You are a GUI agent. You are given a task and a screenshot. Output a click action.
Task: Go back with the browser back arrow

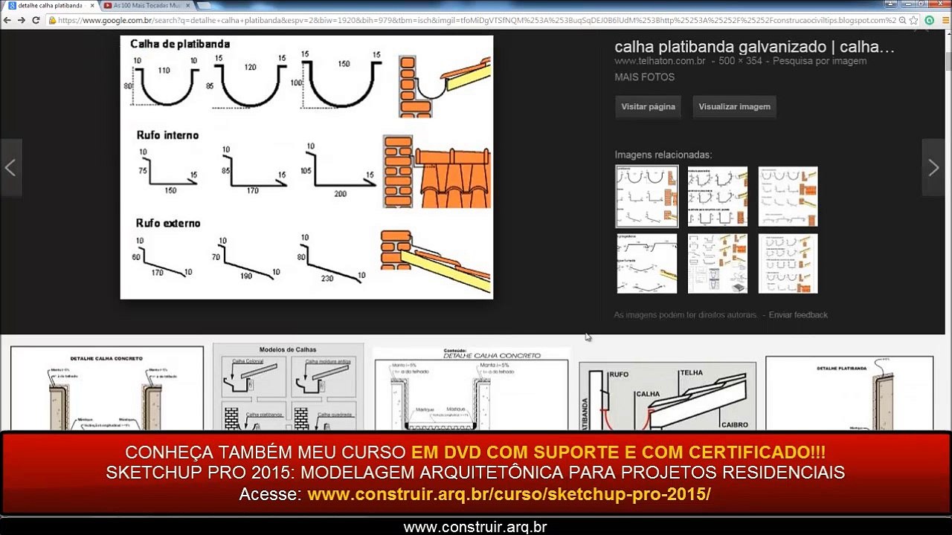click(x=9, y=20)
